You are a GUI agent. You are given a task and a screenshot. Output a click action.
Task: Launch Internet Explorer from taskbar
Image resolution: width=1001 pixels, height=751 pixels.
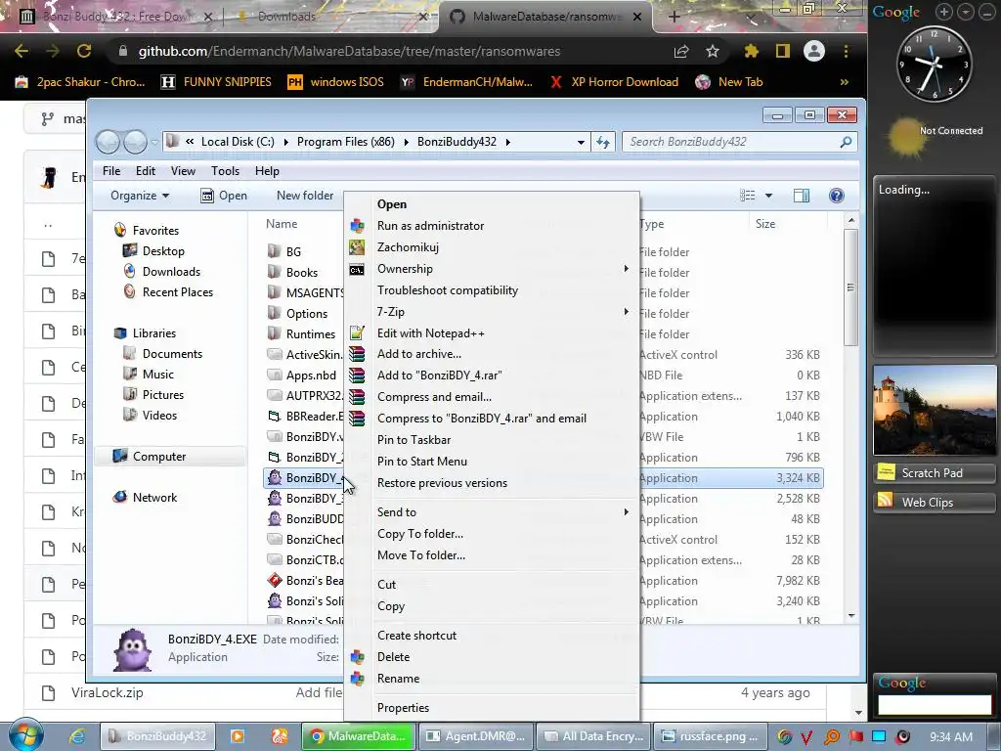click(77, 736)
